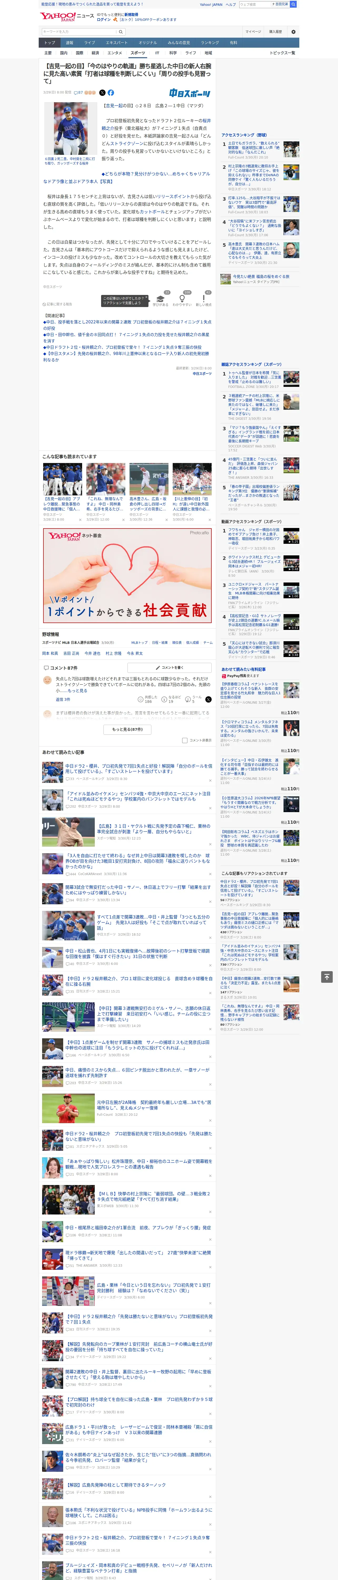Open related article about 2022年以来の開幕2連敗
The width and height of the screenshot is (338, 1580).
tap(127, 325)
